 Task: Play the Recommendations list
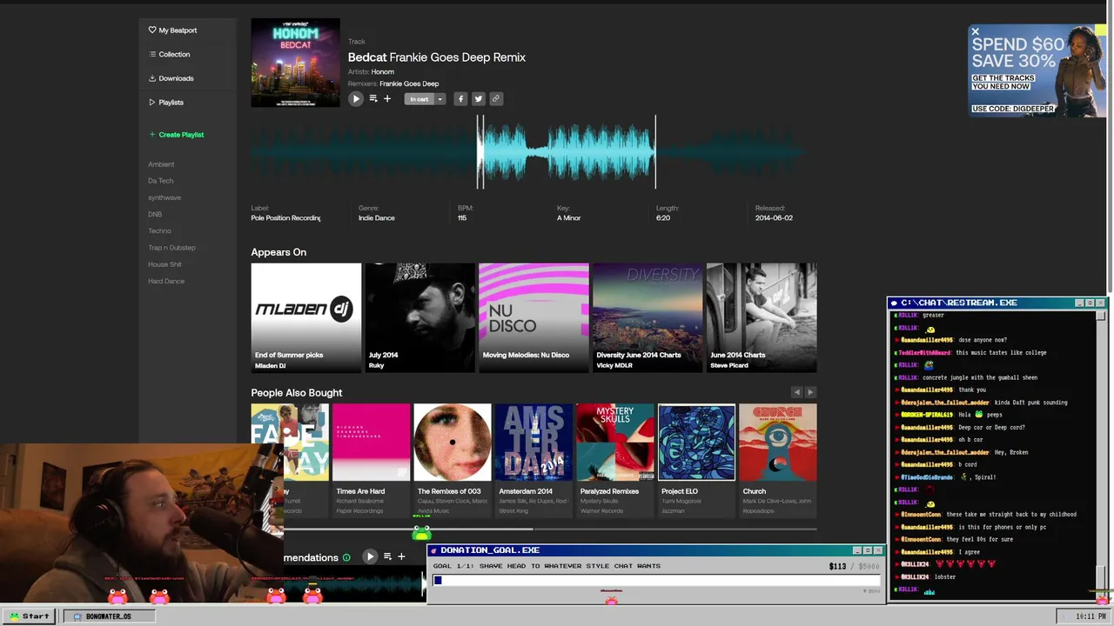370,556
